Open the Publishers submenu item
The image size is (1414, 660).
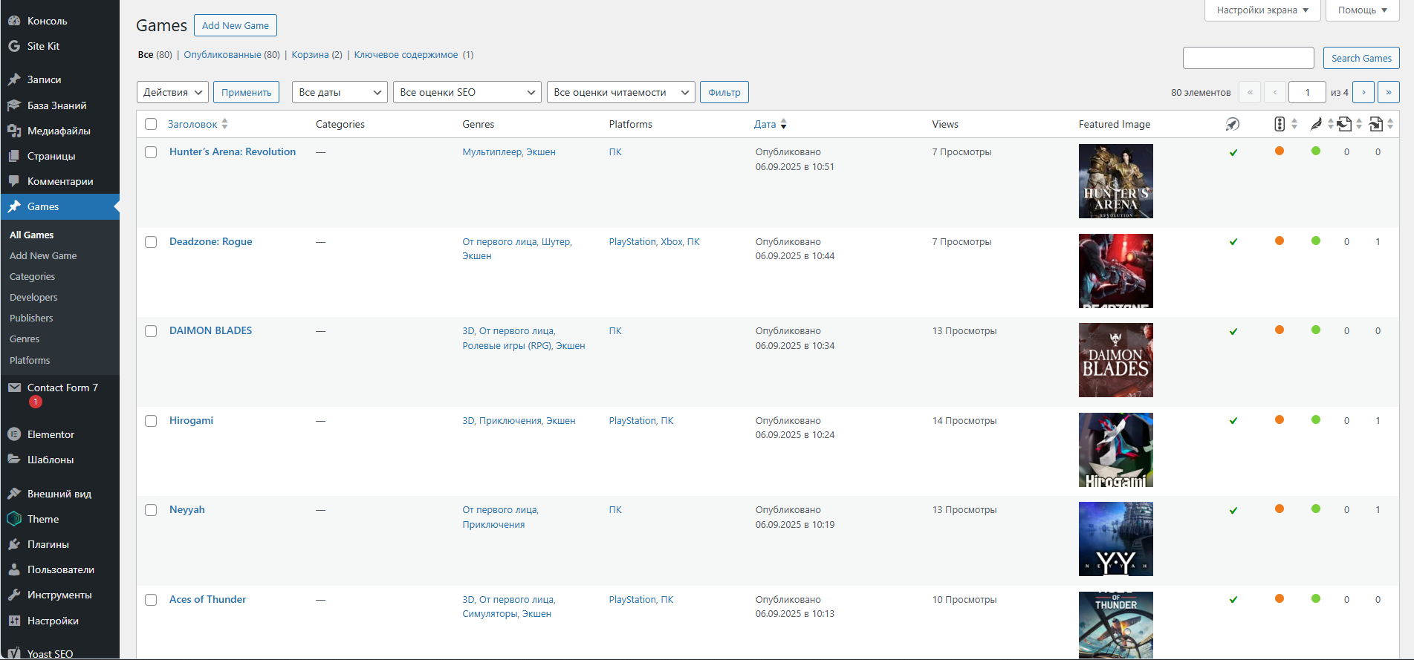tap(31, 318)
